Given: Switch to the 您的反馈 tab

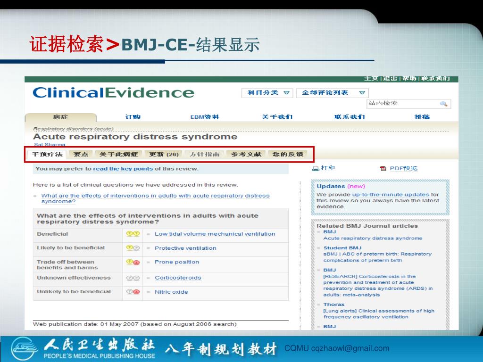Looking at the screenshot, I should point(288,154).
